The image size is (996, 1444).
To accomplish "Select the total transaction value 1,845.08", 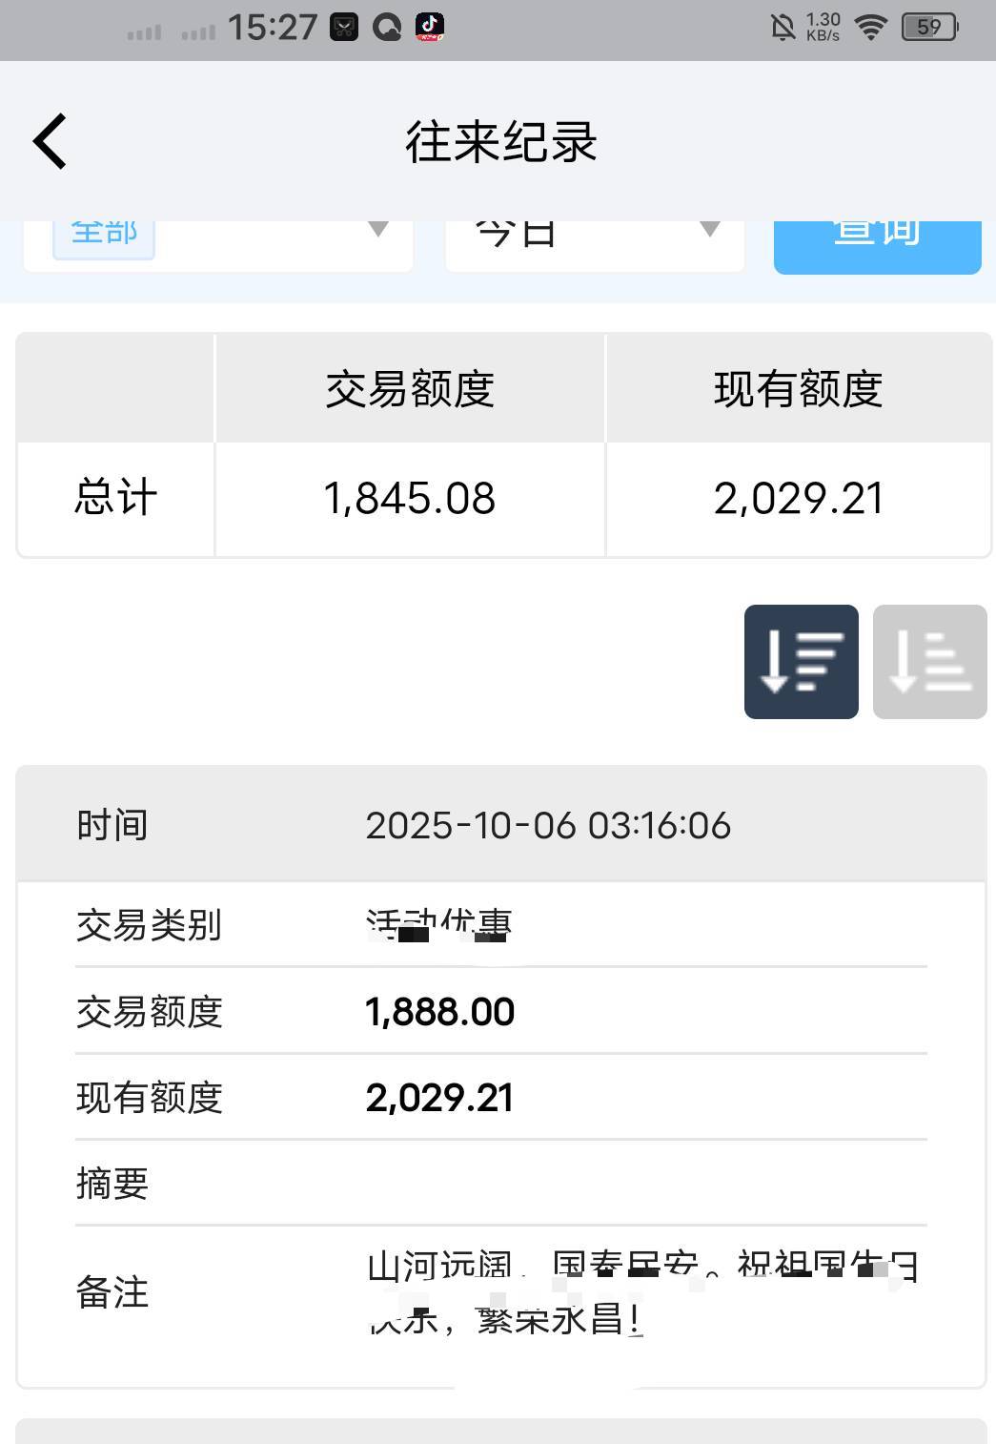I will click(x=410, y=498).
